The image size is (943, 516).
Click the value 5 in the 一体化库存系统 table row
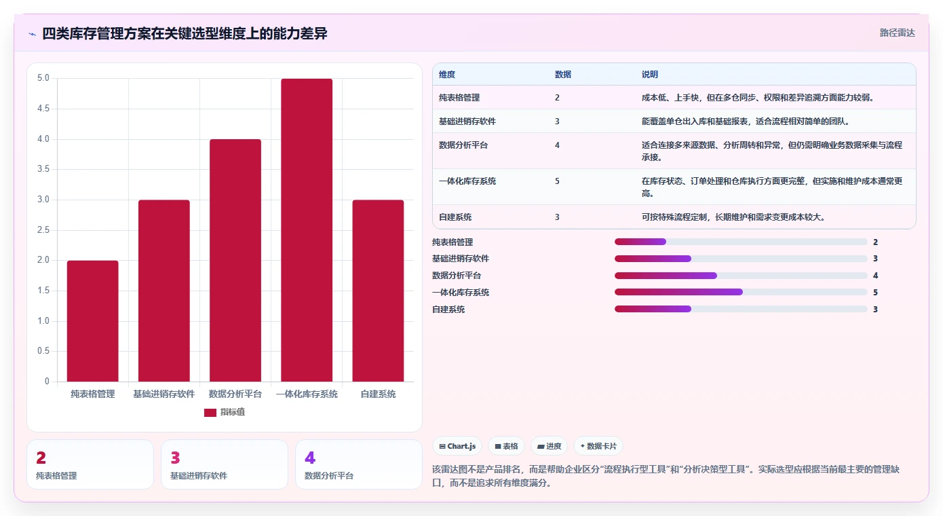tap(557, 181)
